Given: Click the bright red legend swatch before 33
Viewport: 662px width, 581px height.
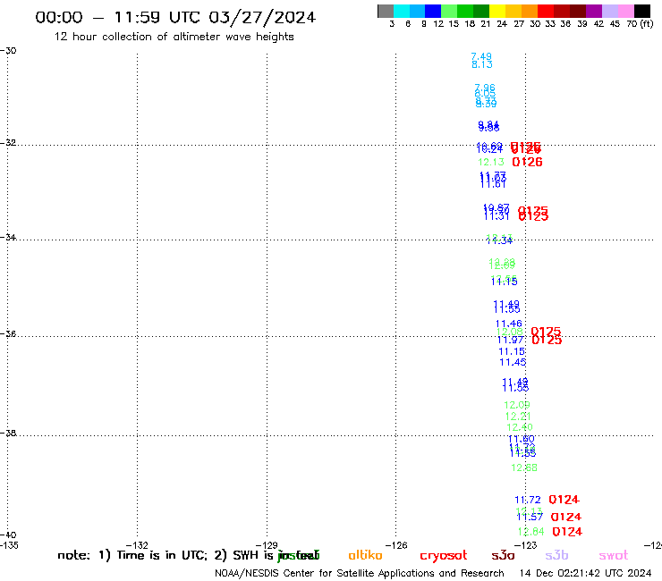Looking at the screenshot, I should pyautogui.click(x=546, y=11).
